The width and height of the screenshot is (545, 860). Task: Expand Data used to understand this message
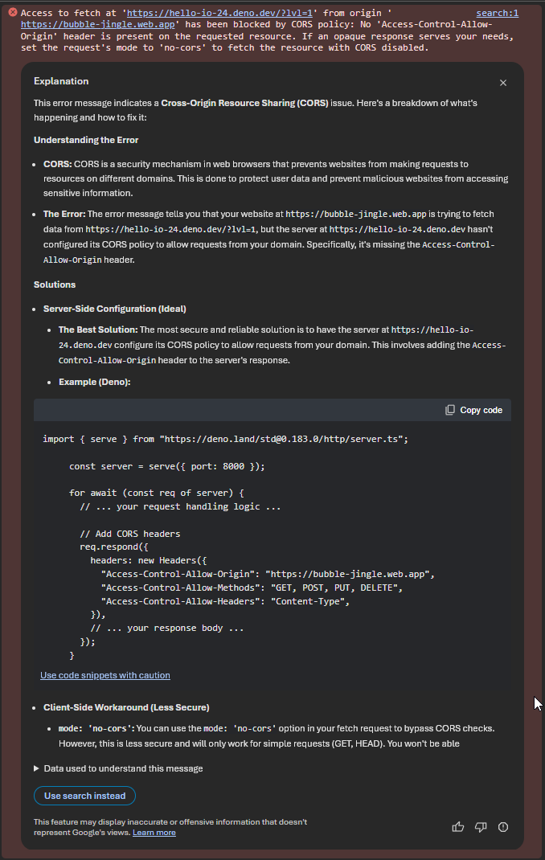pyautogui.click(x=118, y=768)
